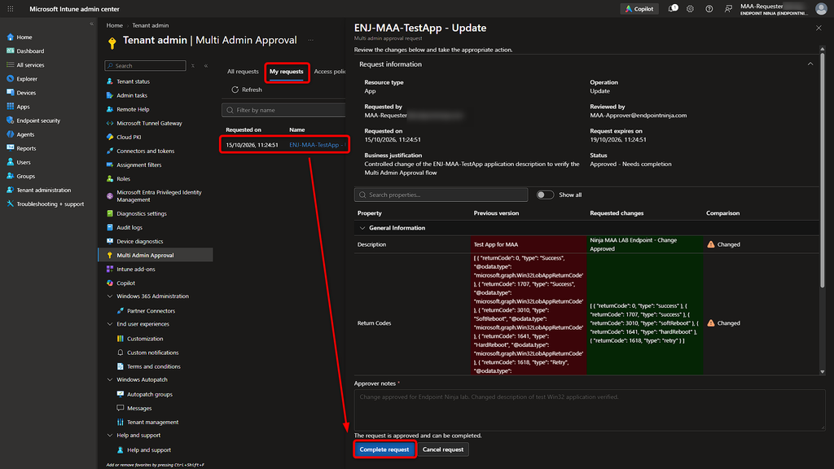This screenshot has width=834, height=469.
Task: Close the ENJ-MAA-TestApp Update pane
Action: [819, 28]
